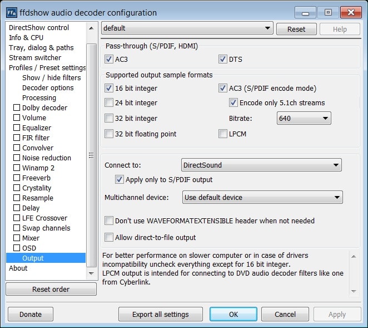Disable Encode only 5.1ch streams
This screenshot has height=328, width=368.
click(233, 103)
